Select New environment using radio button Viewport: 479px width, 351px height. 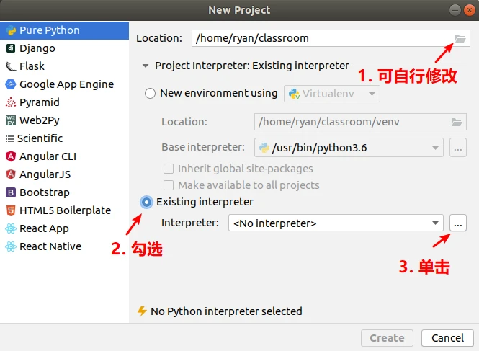point(150,93)
